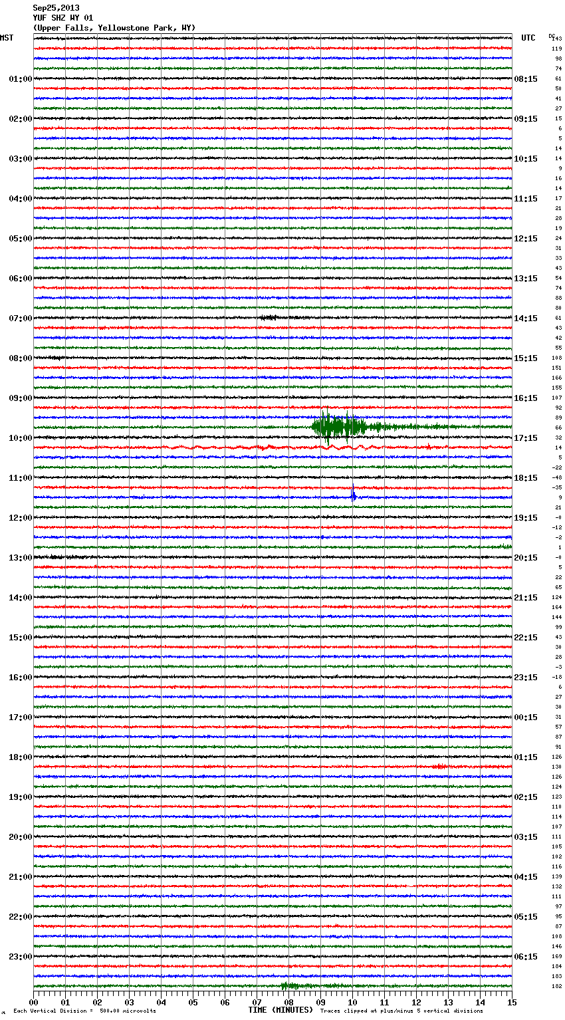Click the 08:15 UTC time label
Image resolution: width=565 pixels, height=1020 pixels.
[x=526, y=79]
